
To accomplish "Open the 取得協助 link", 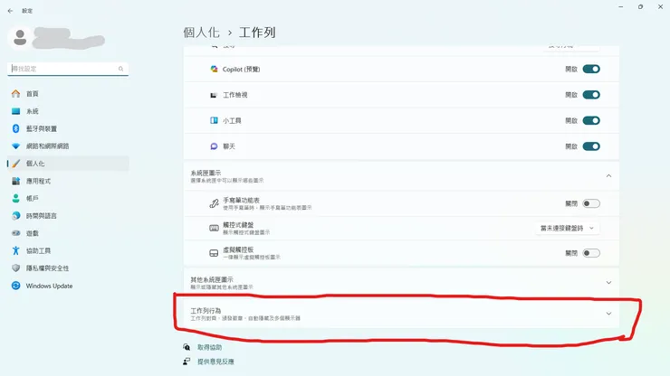I will point(209,347).
